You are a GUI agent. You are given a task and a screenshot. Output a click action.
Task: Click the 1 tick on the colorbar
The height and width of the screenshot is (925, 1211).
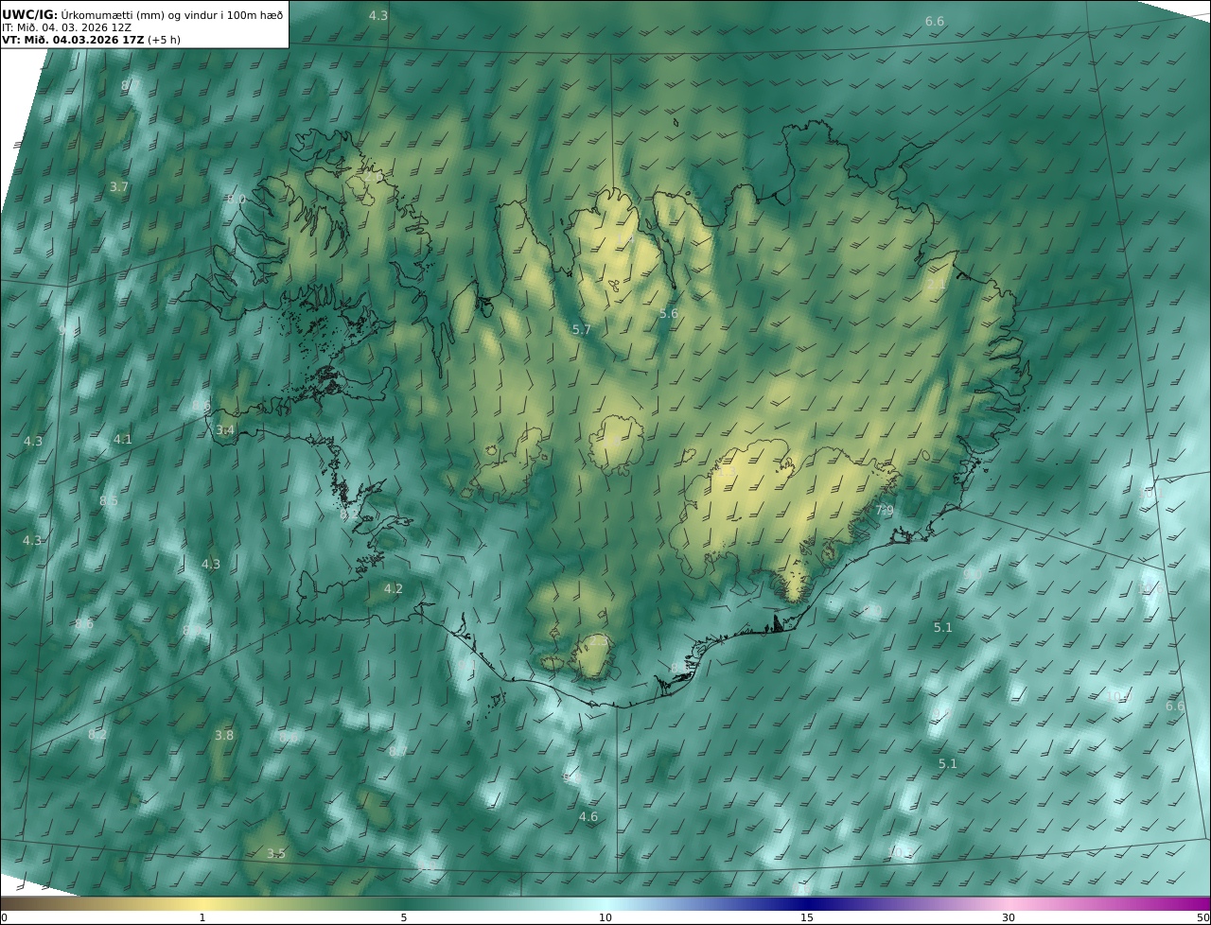tap(202, 917)
